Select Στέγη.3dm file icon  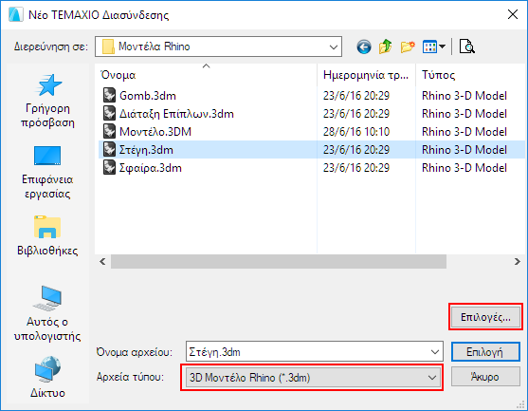click(x=109, y=149)
